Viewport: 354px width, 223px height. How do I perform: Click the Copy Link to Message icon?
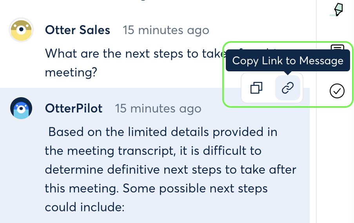(288, 87)
